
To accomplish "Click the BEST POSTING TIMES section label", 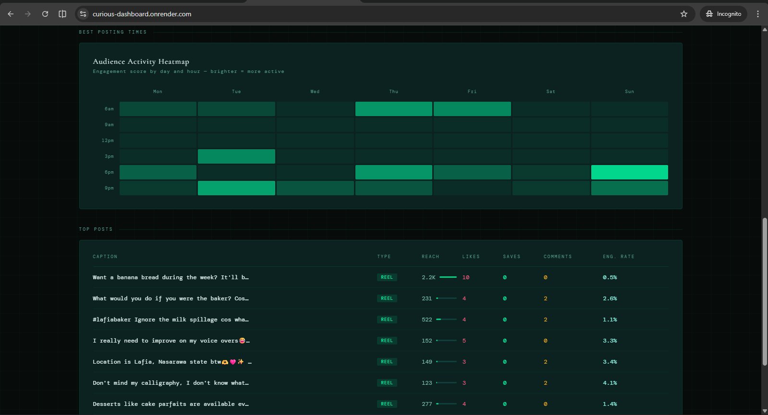I will pyautogui.click(x=113, y=32).
